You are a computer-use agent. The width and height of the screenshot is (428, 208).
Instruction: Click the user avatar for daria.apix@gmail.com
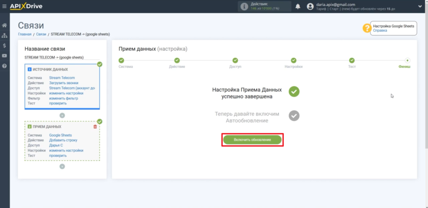(310, 6)
